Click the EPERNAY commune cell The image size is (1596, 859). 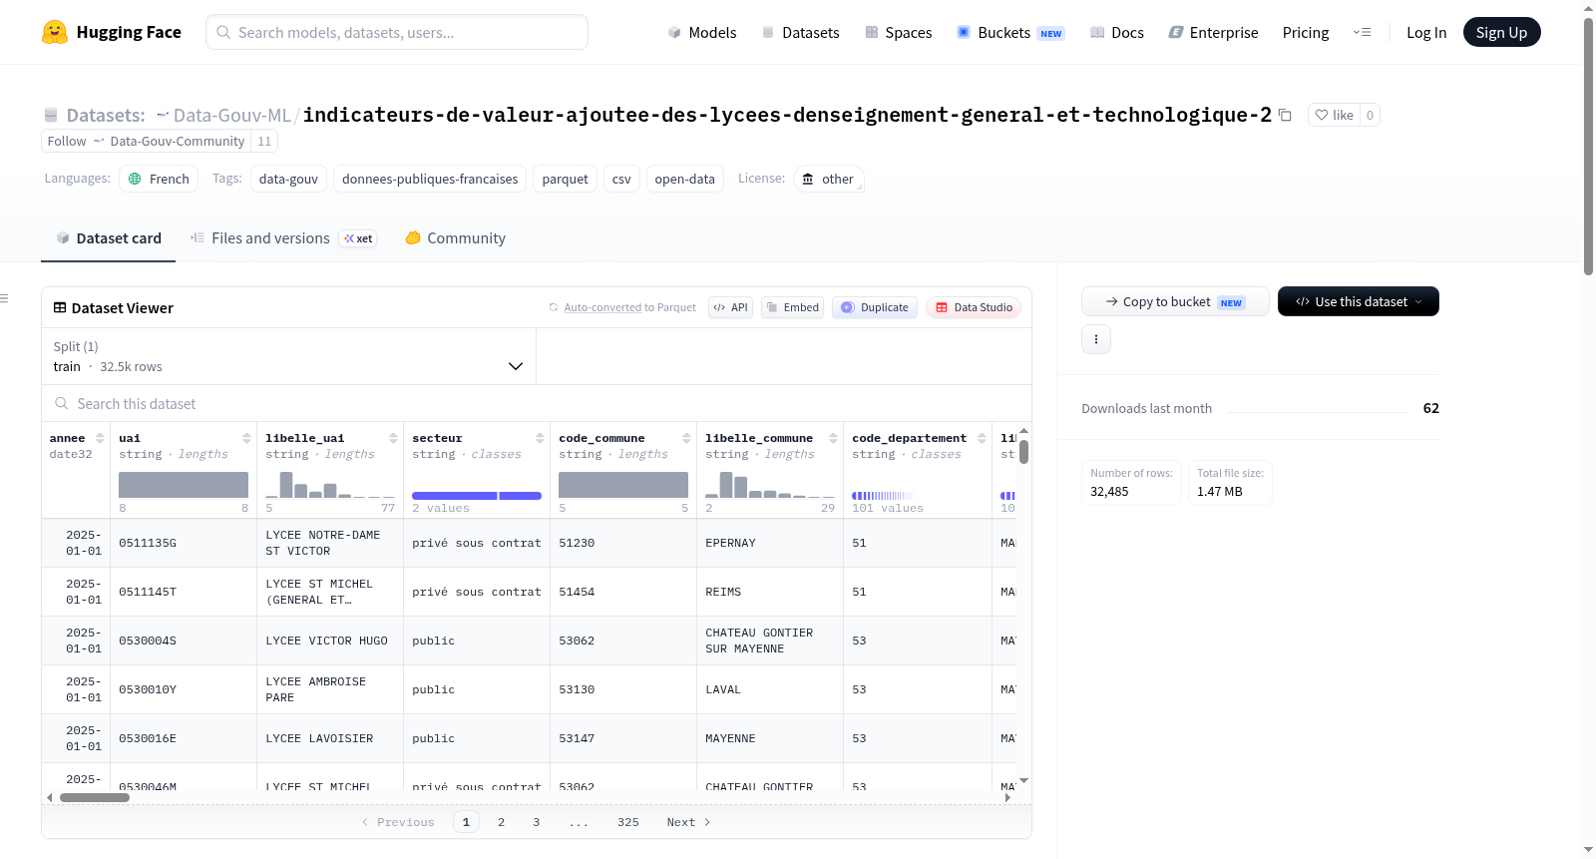(x=770, y=543)
